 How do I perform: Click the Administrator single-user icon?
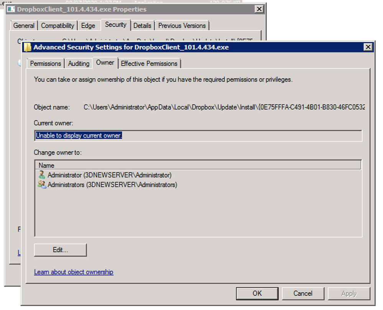point(42,175)
